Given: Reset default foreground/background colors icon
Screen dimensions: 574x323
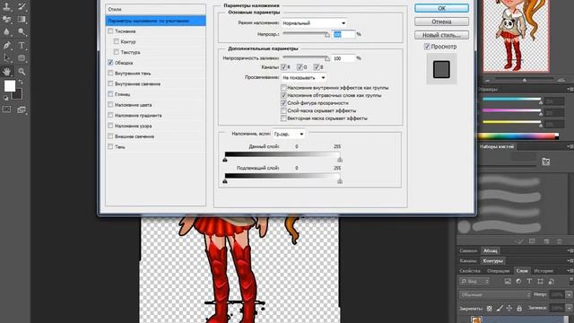Looking at the screenshot, I should (x=6, y=98).
